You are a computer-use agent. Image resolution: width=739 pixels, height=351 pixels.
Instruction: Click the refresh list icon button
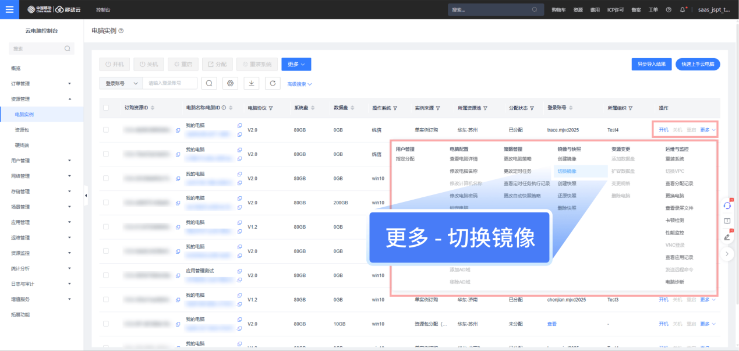click(272, 83)
